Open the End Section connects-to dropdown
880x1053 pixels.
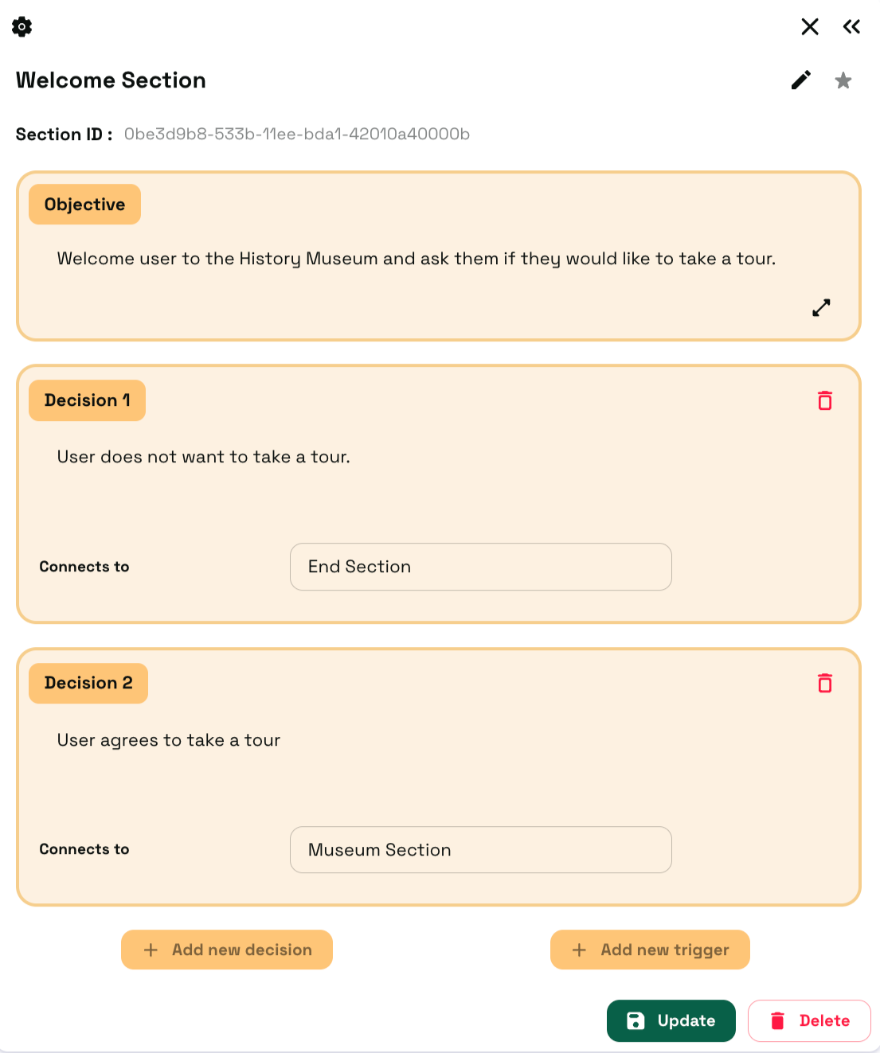(x=480, y=567)
